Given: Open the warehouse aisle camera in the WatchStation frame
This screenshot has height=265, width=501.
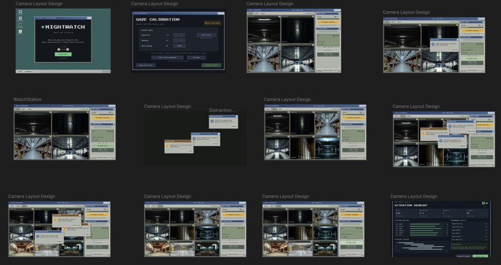Looking at the screenshot, I should point(32,148).
